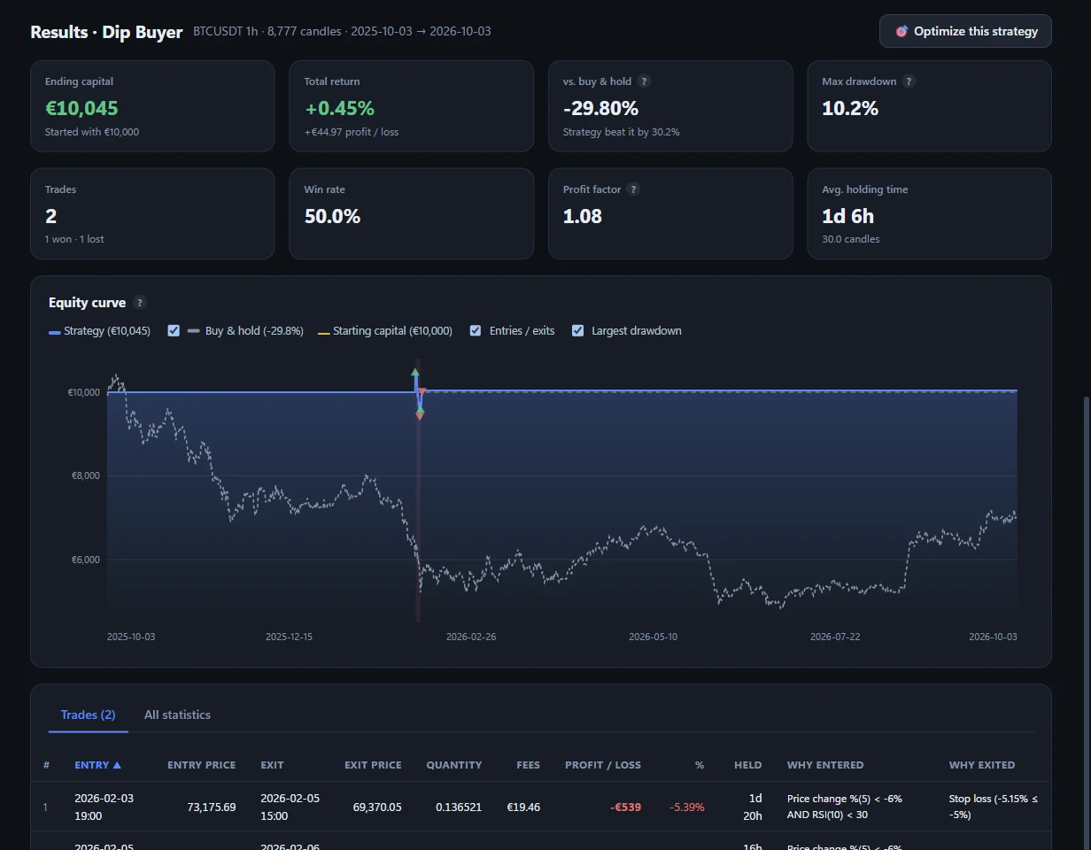Click the '1 won · 1 lost' text

tap(74, 239)
